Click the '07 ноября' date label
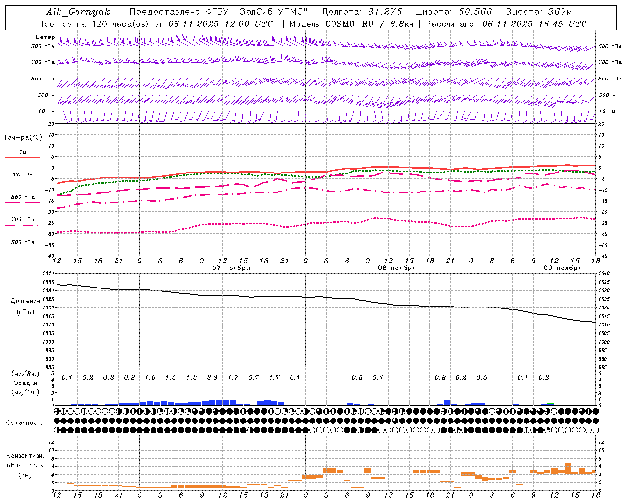This screenshot has width=624, height=499. click(231, 268)
